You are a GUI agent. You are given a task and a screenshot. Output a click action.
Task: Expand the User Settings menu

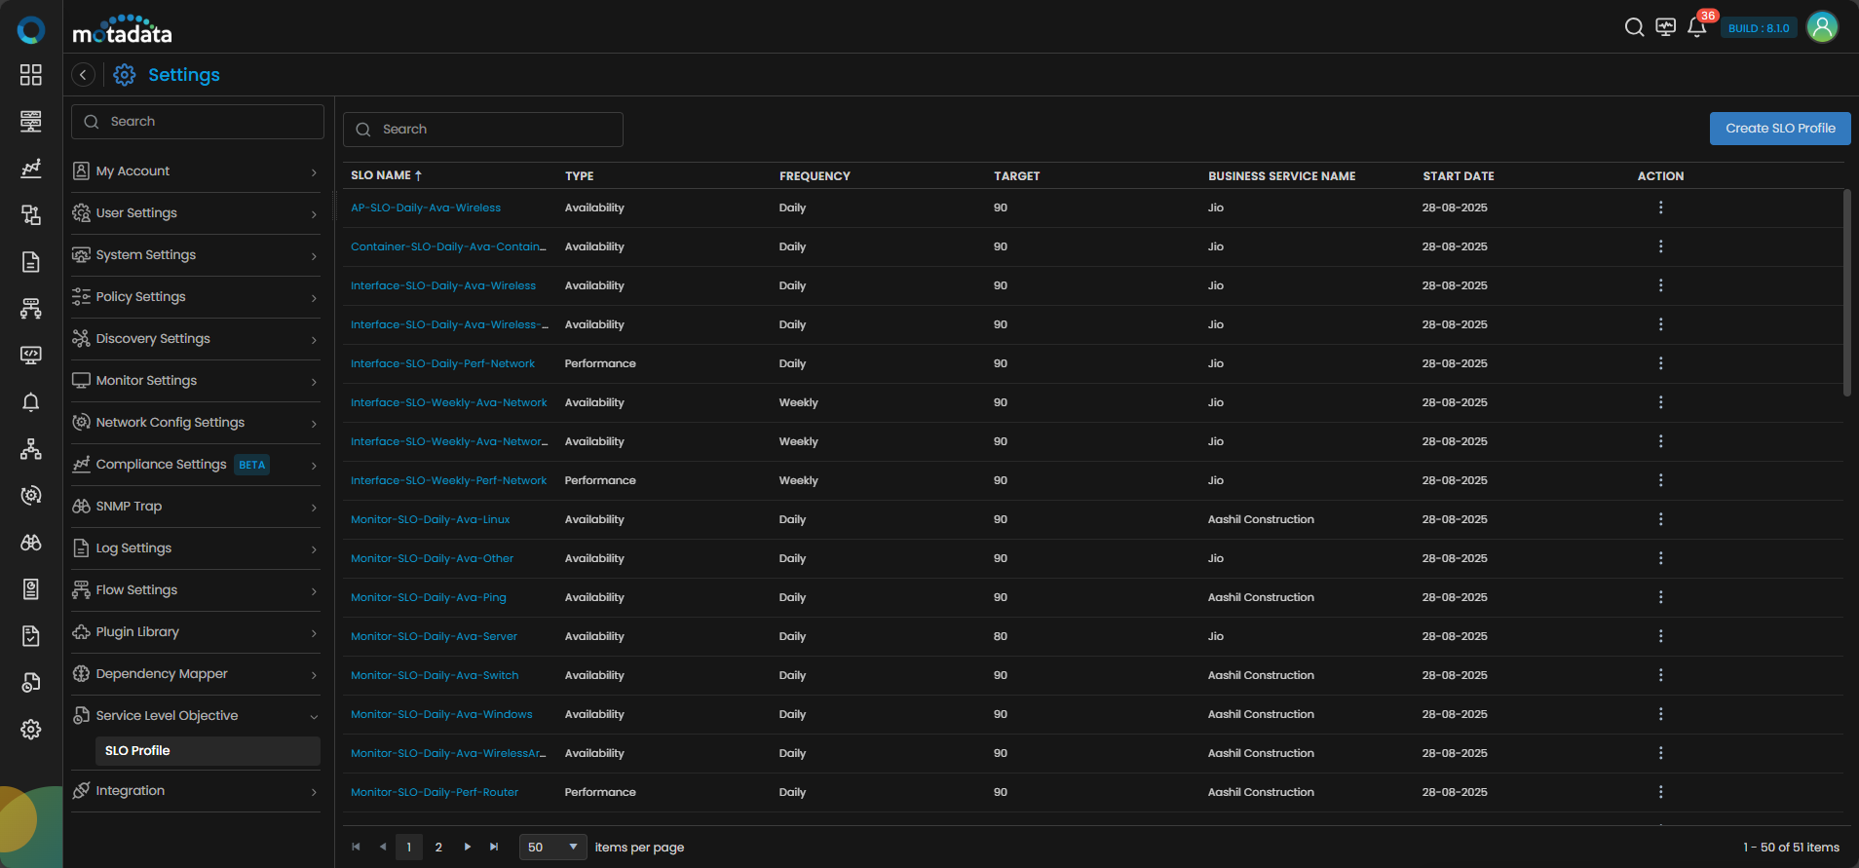pyautogui.click(x=196, y=213)
